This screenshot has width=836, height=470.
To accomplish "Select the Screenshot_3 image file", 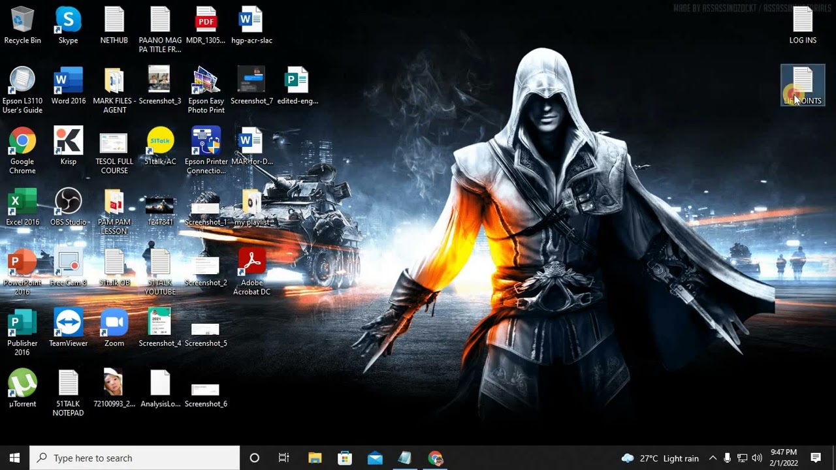I will point(160,86).
